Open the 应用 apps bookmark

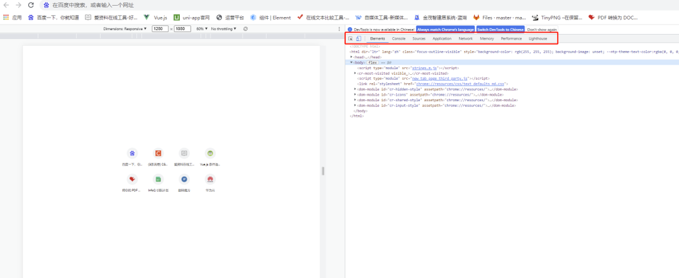(x=13, y=18)
